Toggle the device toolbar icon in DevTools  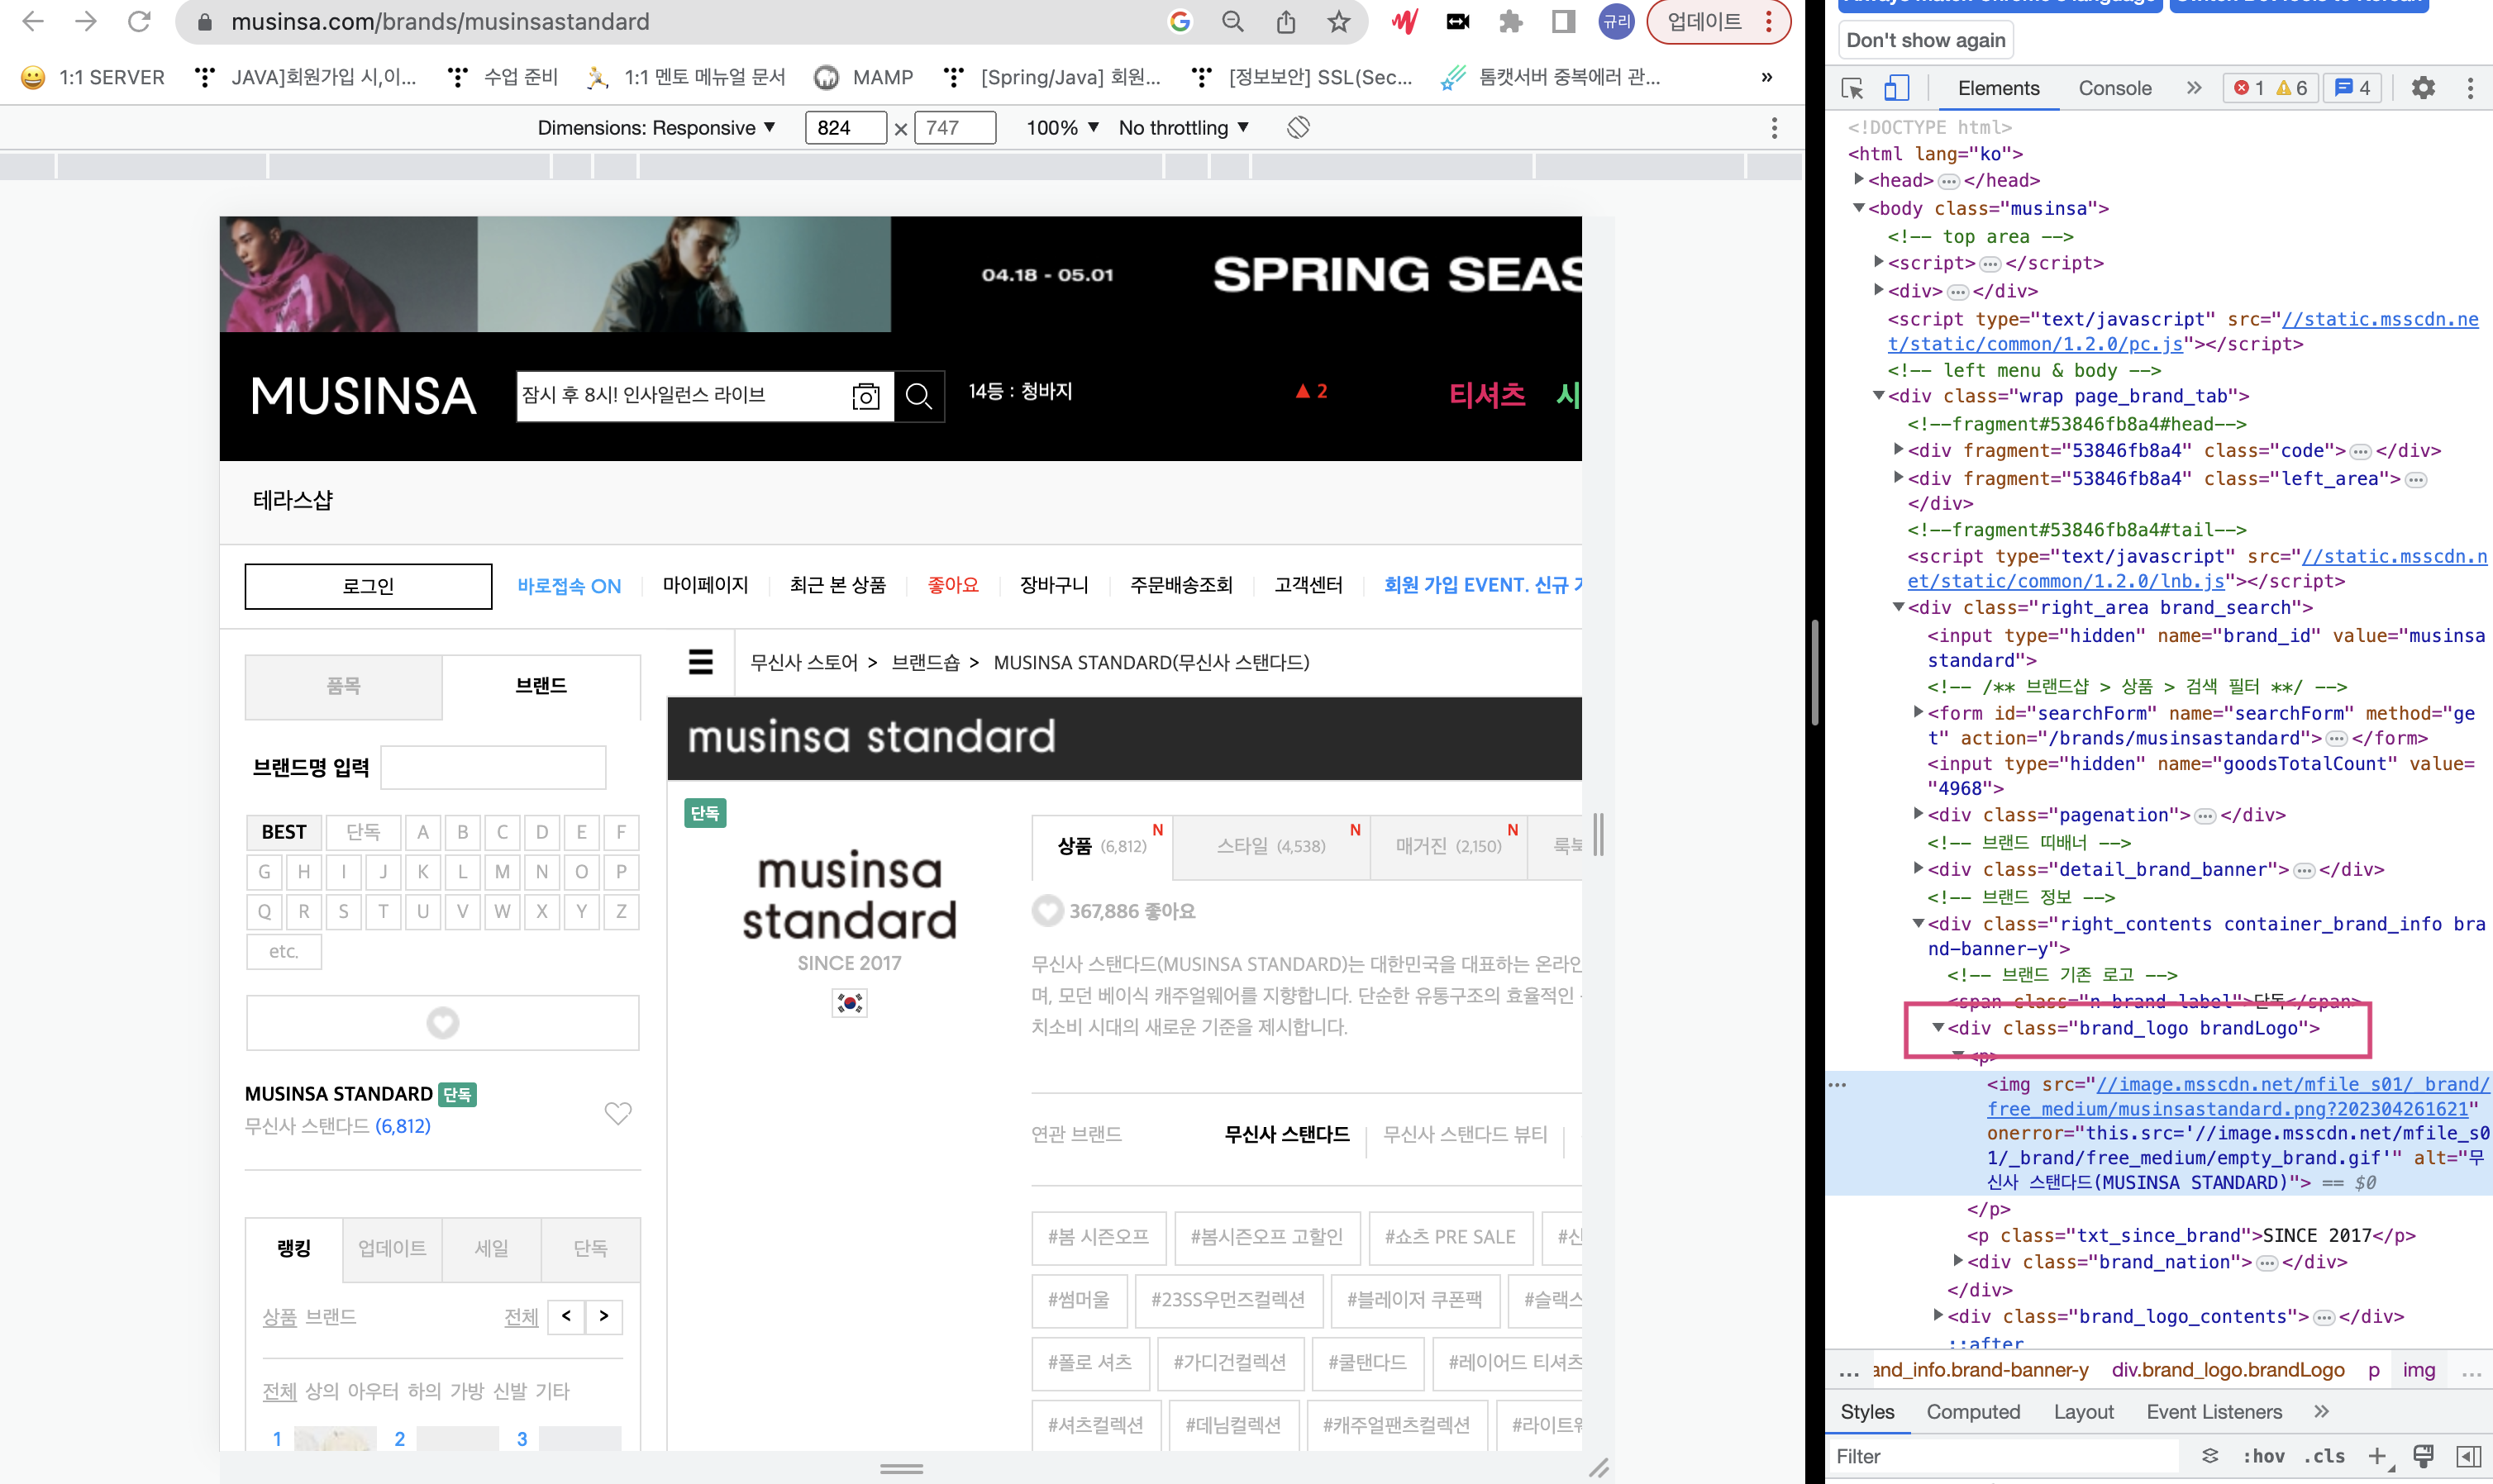1895,88
